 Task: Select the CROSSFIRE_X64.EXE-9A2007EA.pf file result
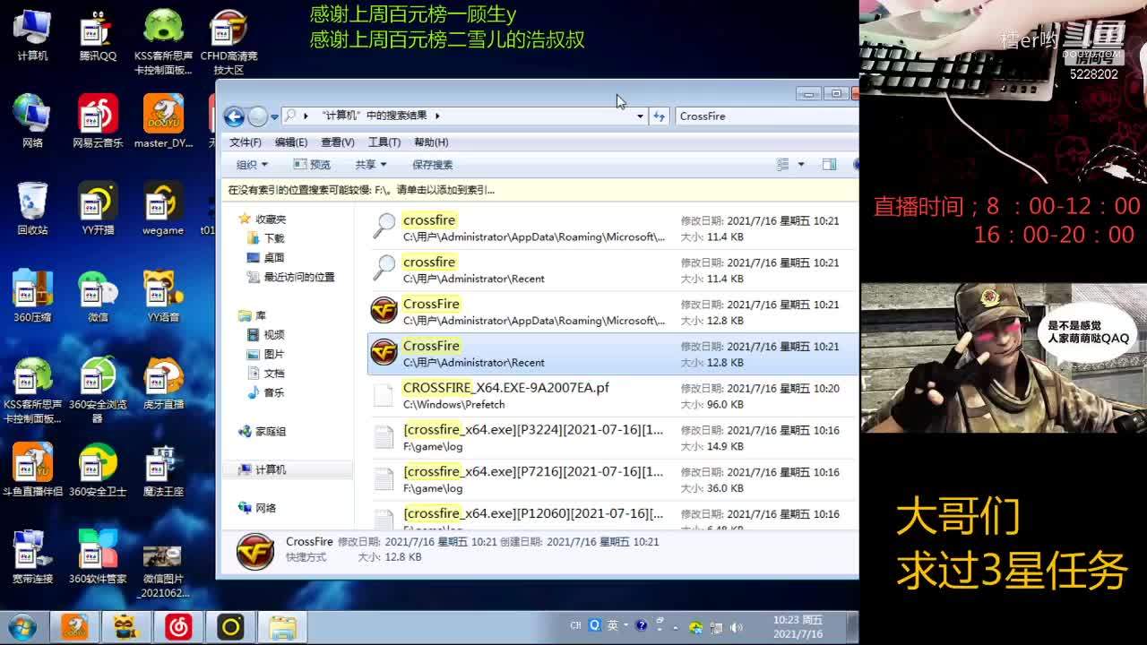pos(613,396)
